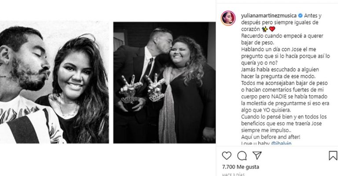The image size is (338, 176).
Task: Click the blue verified badge
Action: pyautogui.click(x=300, y=15)
